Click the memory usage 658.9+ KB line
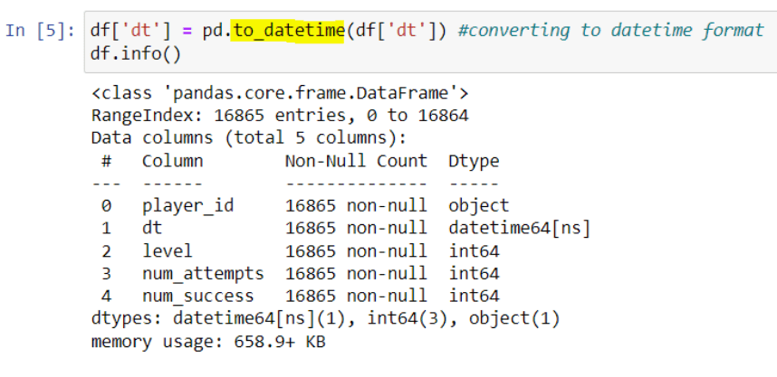This screenshot has height=377, width=777. tap(207, 342)
